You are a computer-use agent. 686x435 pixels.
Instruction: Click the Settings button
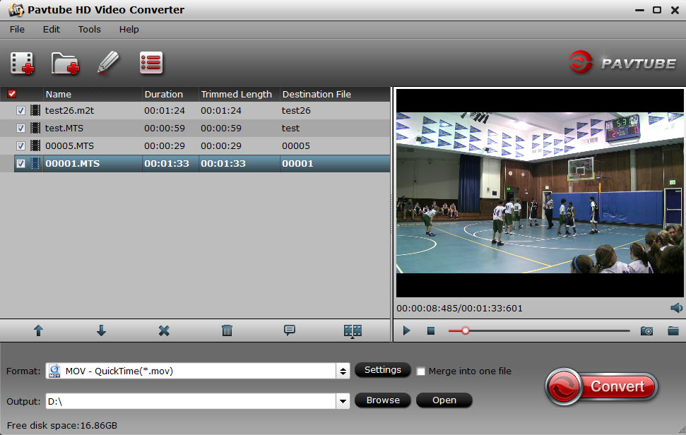coord(382,370)
